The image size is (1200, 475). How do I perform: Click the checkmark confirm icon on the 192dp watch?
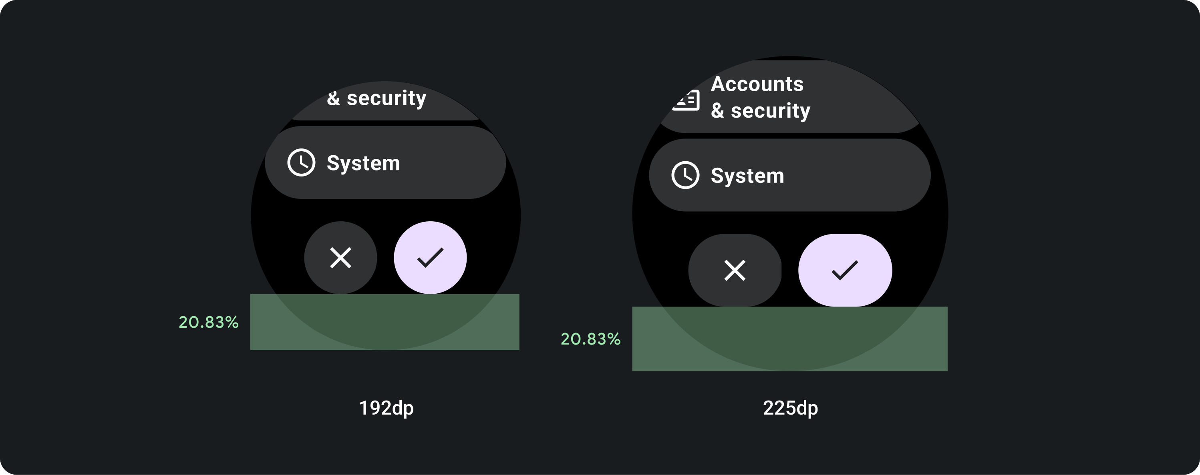point(430,258)
